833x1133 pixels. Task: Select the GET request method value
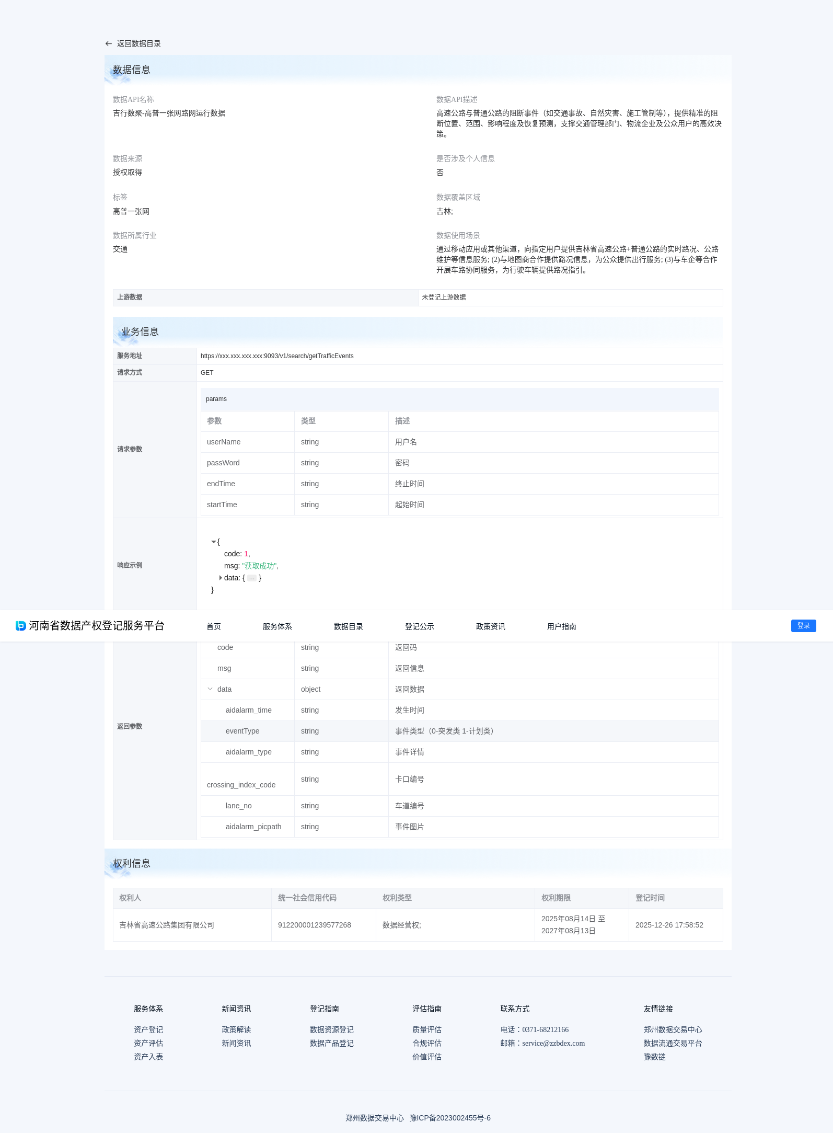(x=207, y=373)
